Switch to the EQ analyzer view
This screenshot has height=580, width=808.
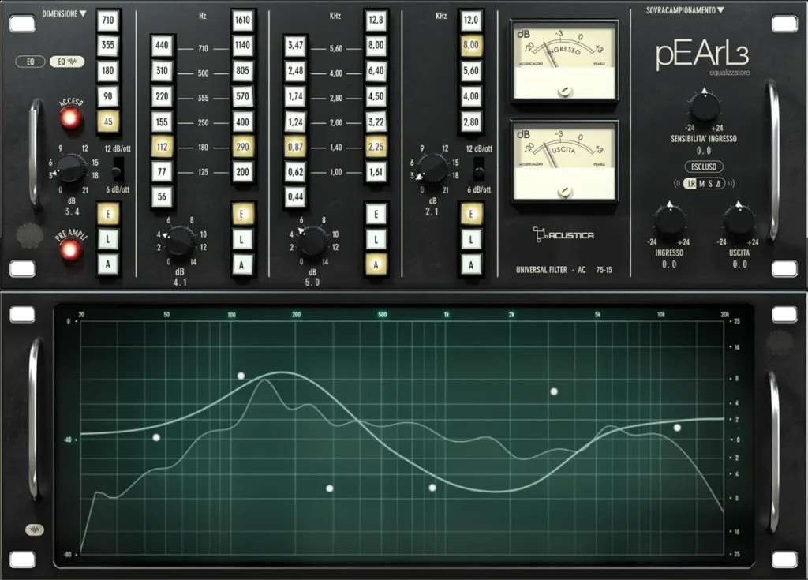coord(67,61)
